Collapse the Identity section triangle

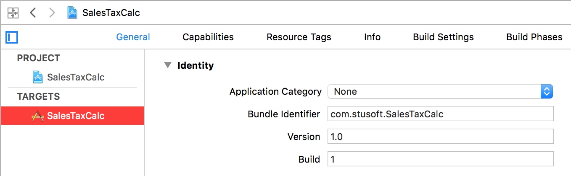tap(168, 65)
